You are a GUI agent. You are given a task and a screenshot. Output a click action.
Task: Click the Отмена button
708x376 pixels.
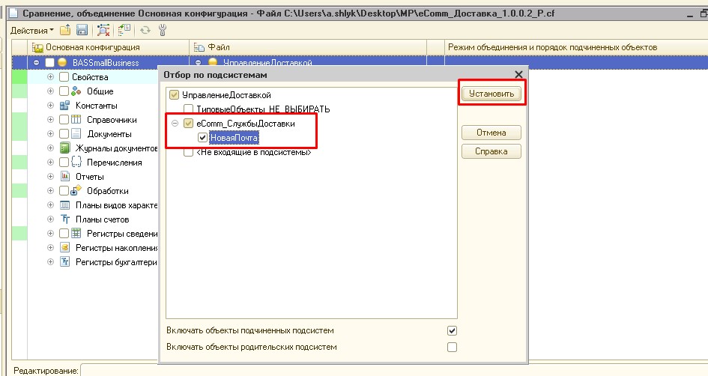(x=491, y=133)
